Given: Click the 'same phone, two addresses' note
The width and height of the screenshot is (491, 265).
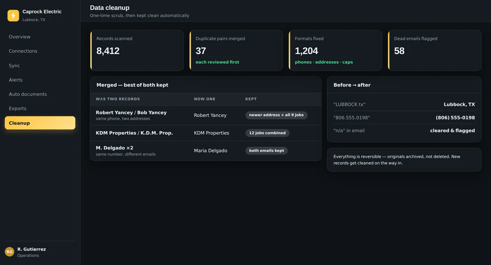Looking at the screenshot, I should coord(123,119).
